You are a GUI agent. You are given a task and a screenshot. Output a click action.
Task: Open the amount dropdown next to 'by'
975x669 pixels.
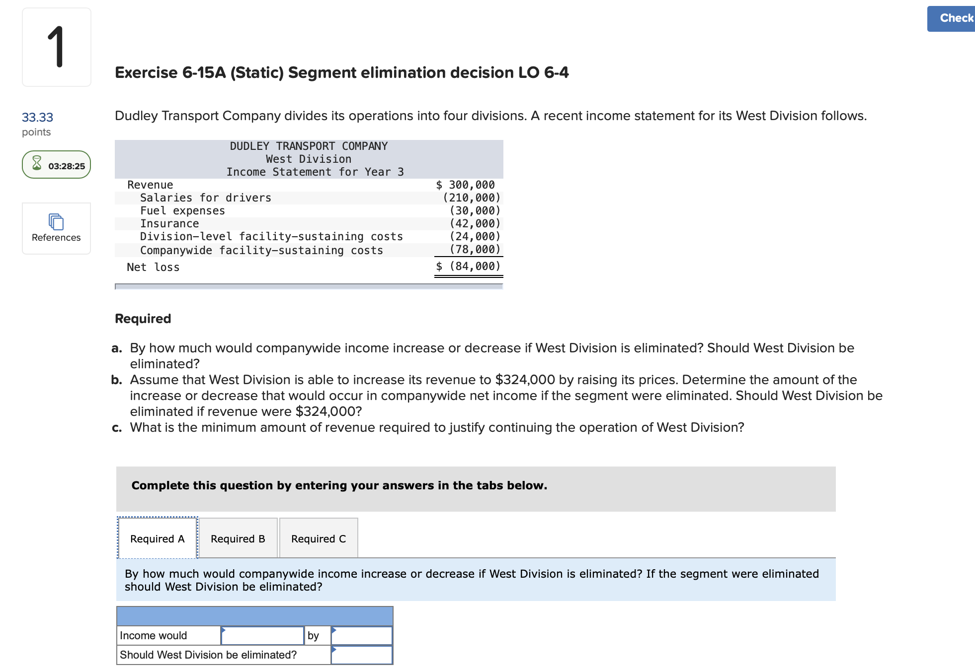coord(362,635)
